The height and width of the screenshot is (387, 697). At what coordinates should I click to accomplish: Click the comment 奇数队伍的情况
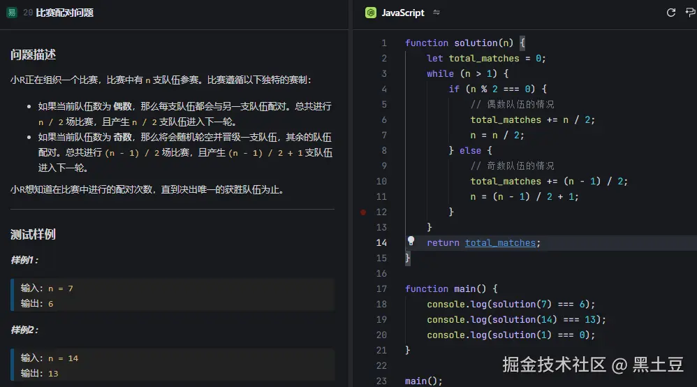pyautogui.click(x=513, y=166)
